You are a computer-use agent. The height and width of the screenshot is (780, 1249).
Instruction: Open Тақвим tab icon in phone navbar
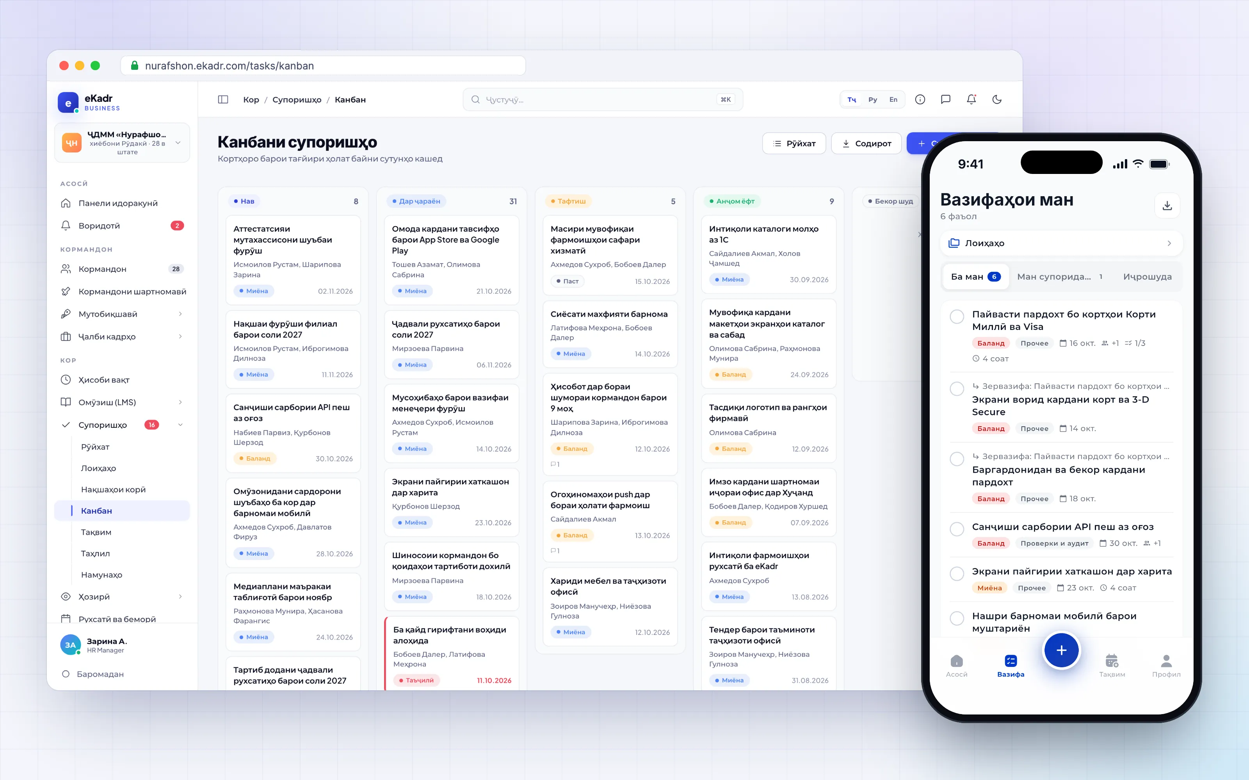coord(1112,665)
